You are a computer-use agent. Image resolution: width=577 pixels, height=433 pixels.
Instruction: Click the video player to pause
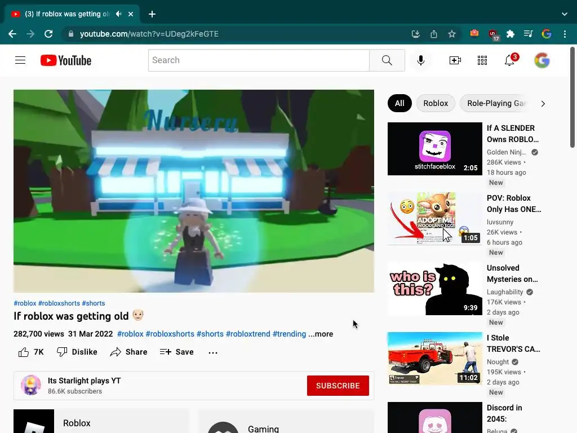[x=194, y=191]
